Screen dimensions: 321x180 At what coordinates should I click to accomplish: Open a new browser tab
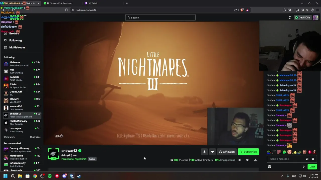pos(127,3)
